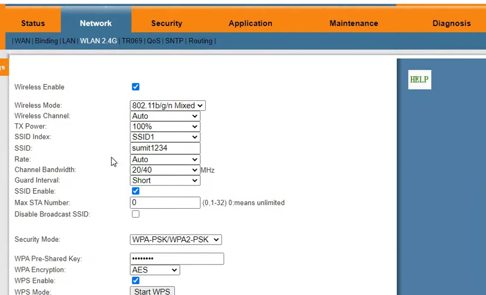Toggle the SSID Enable checkbox
This screenshot has width=486, height=295.
pos(136,191)
